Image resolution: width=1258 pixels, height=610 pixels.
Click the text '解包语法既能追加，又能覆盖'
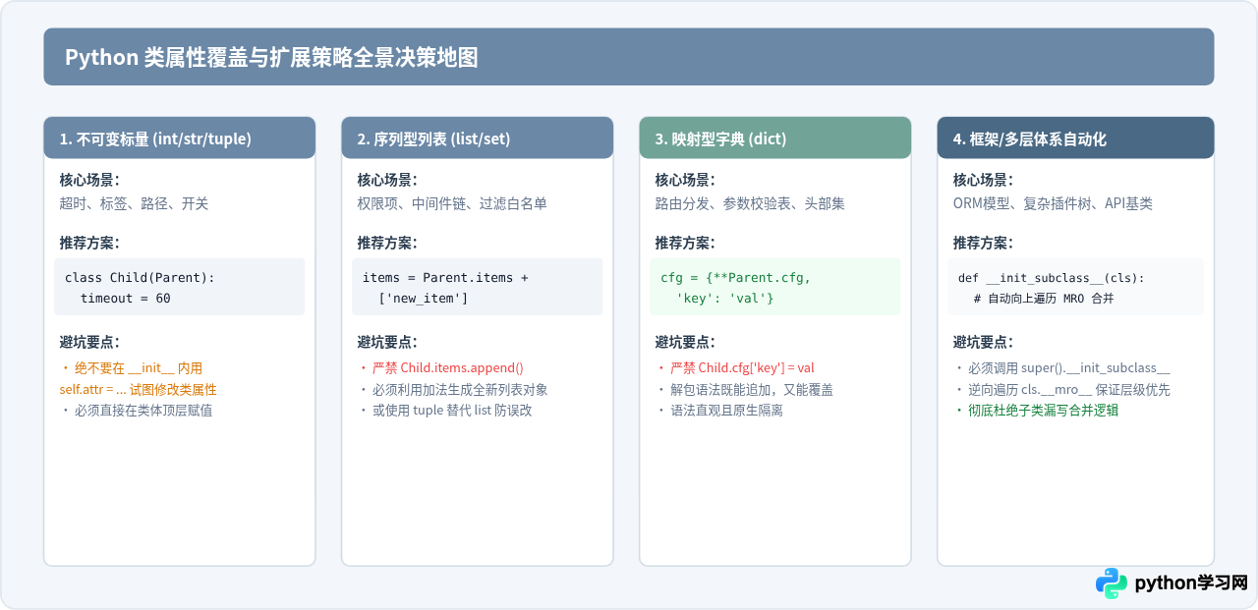(x=752, y=389)
